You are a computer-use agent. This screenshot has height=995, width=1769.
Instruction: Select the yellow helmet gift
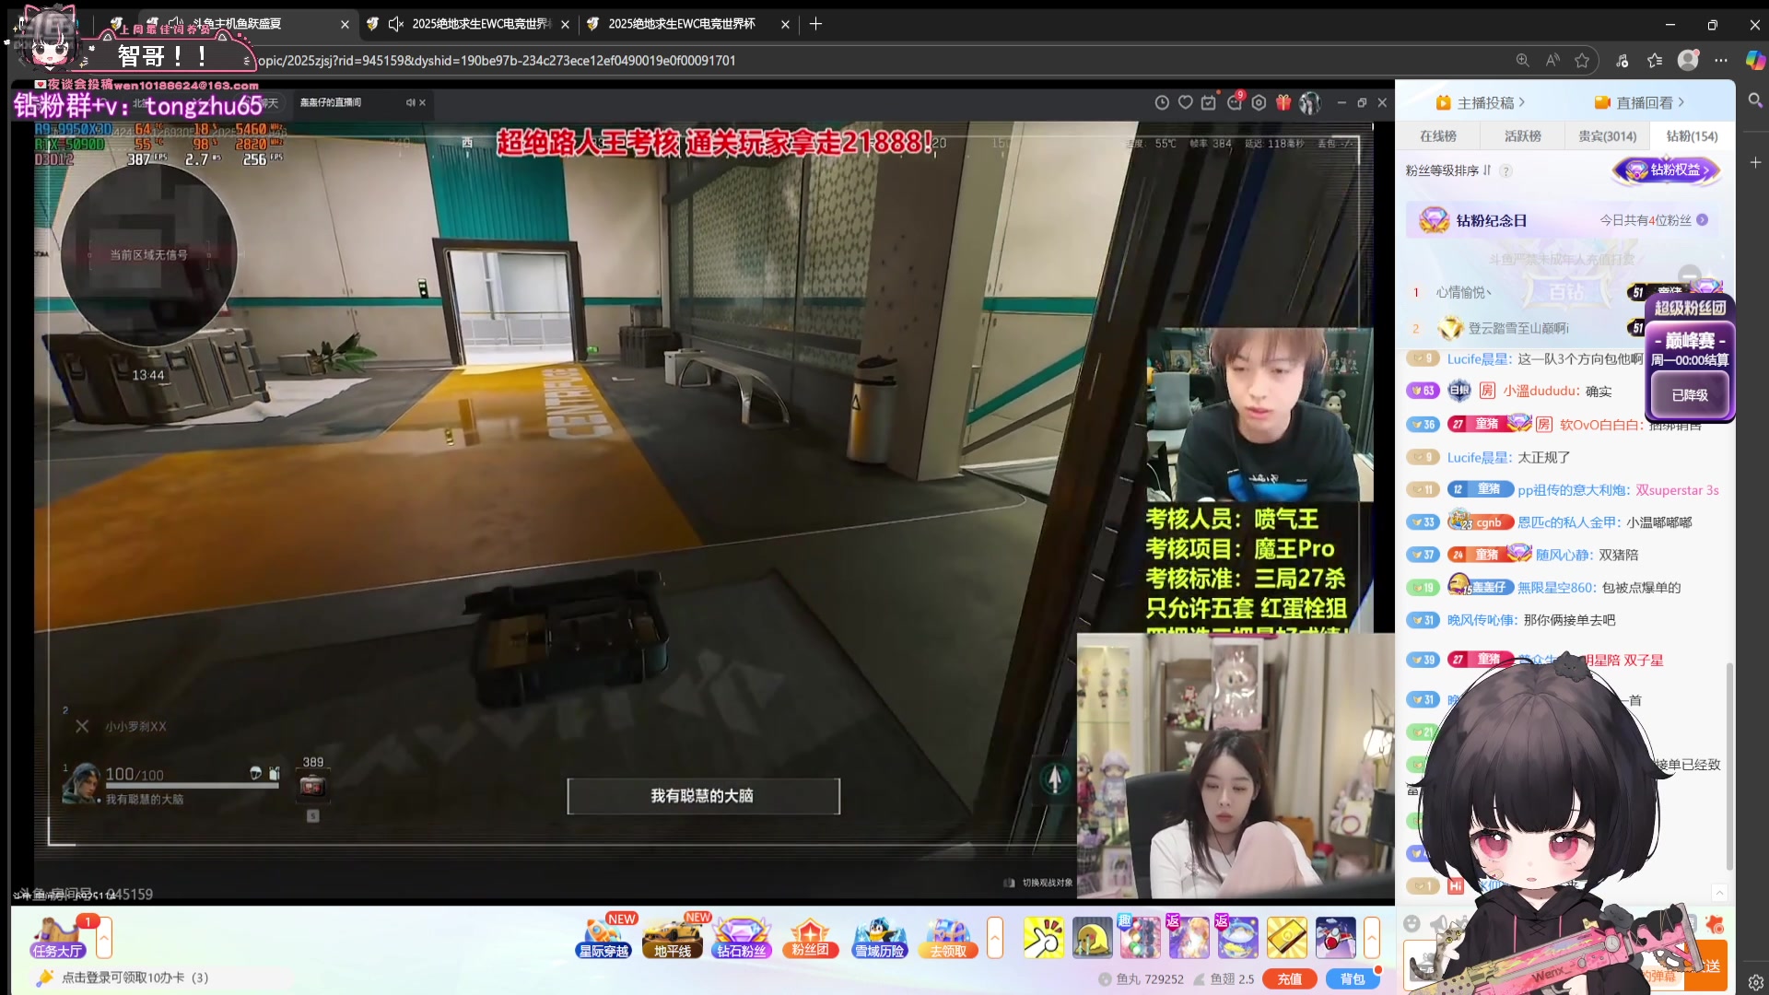click(x=1092, y=938)
